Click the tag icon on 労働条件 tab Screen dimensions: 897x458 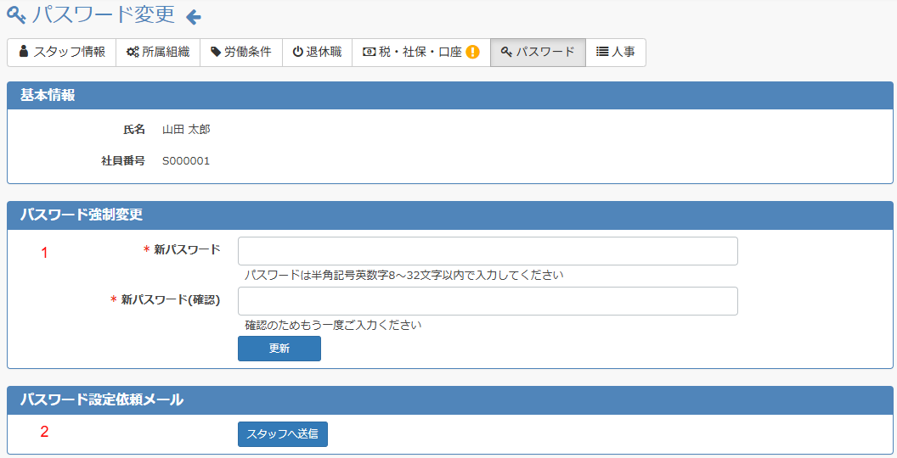(x=216, y=52)
